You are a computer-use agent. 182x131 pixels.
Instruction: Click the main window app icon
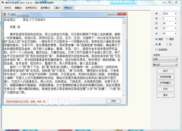tap(3, 2)
